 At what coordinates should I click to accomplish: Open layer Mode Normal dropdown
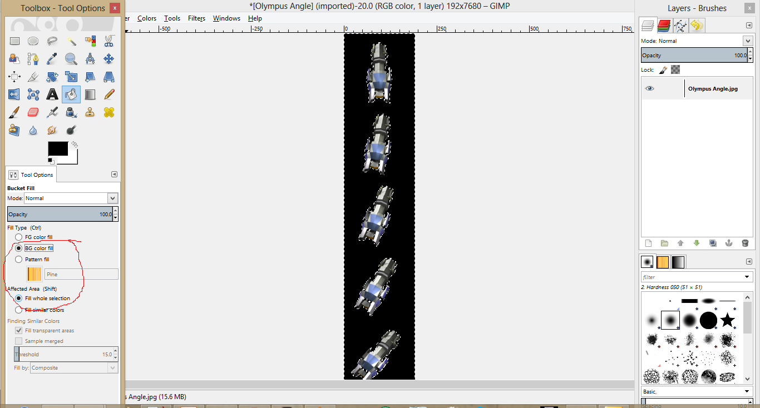click(748, 41)
